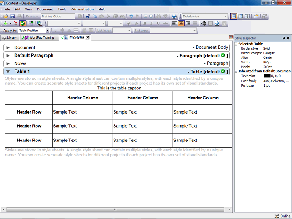Toggle underline formatting
The width and height of the screenshot is (292, 219).
click(158, 23)
